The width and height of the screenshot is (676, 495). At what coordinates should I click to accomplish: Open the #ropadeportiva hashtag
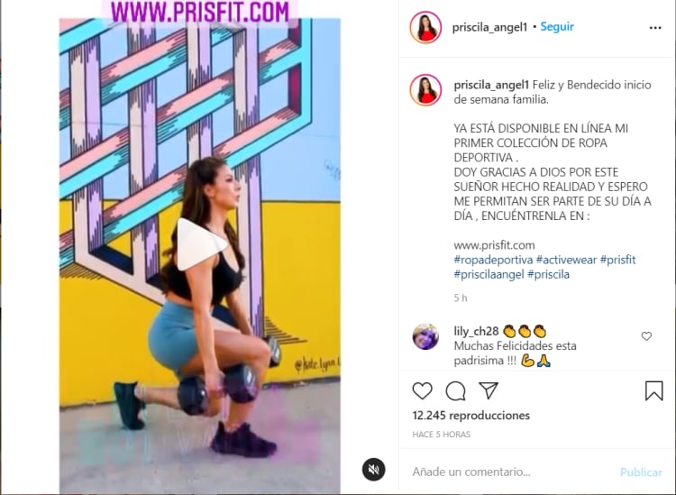(x=493, y=260)
